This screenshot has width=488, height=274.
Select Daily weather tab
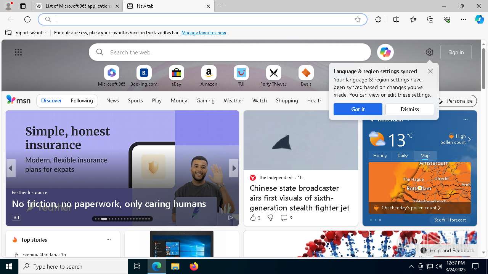tap(403, 155)
